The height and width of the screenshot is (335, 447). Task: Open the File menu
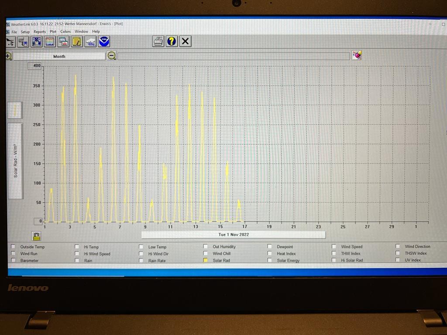[14, 32]
